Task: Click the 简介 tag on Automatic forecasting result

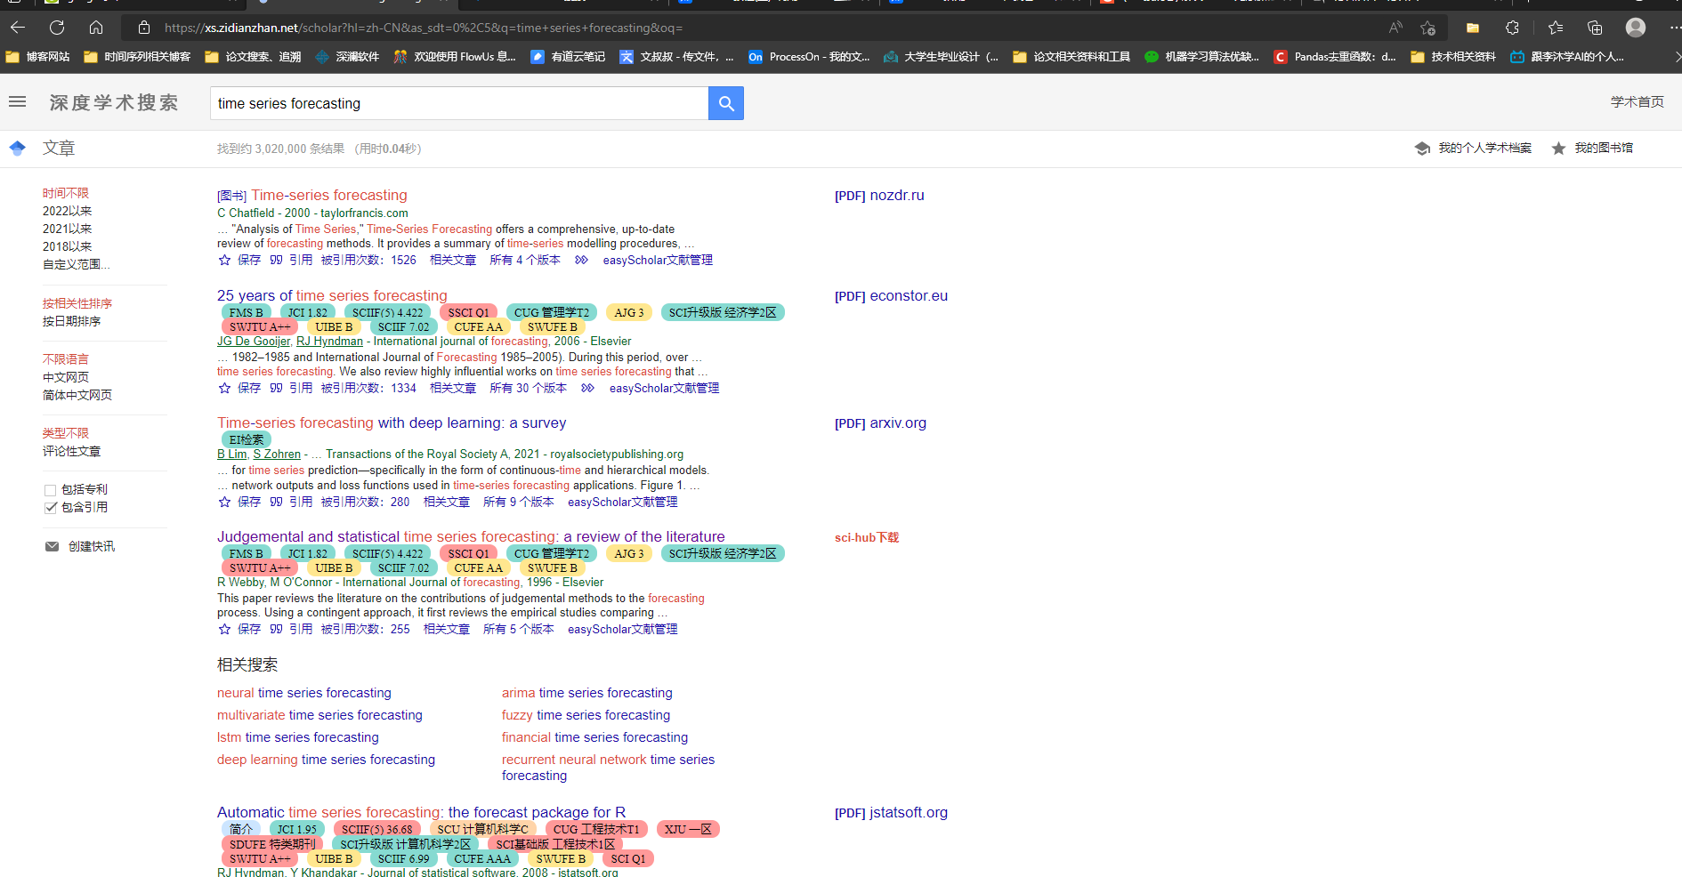Action: (x=240, y=829)
